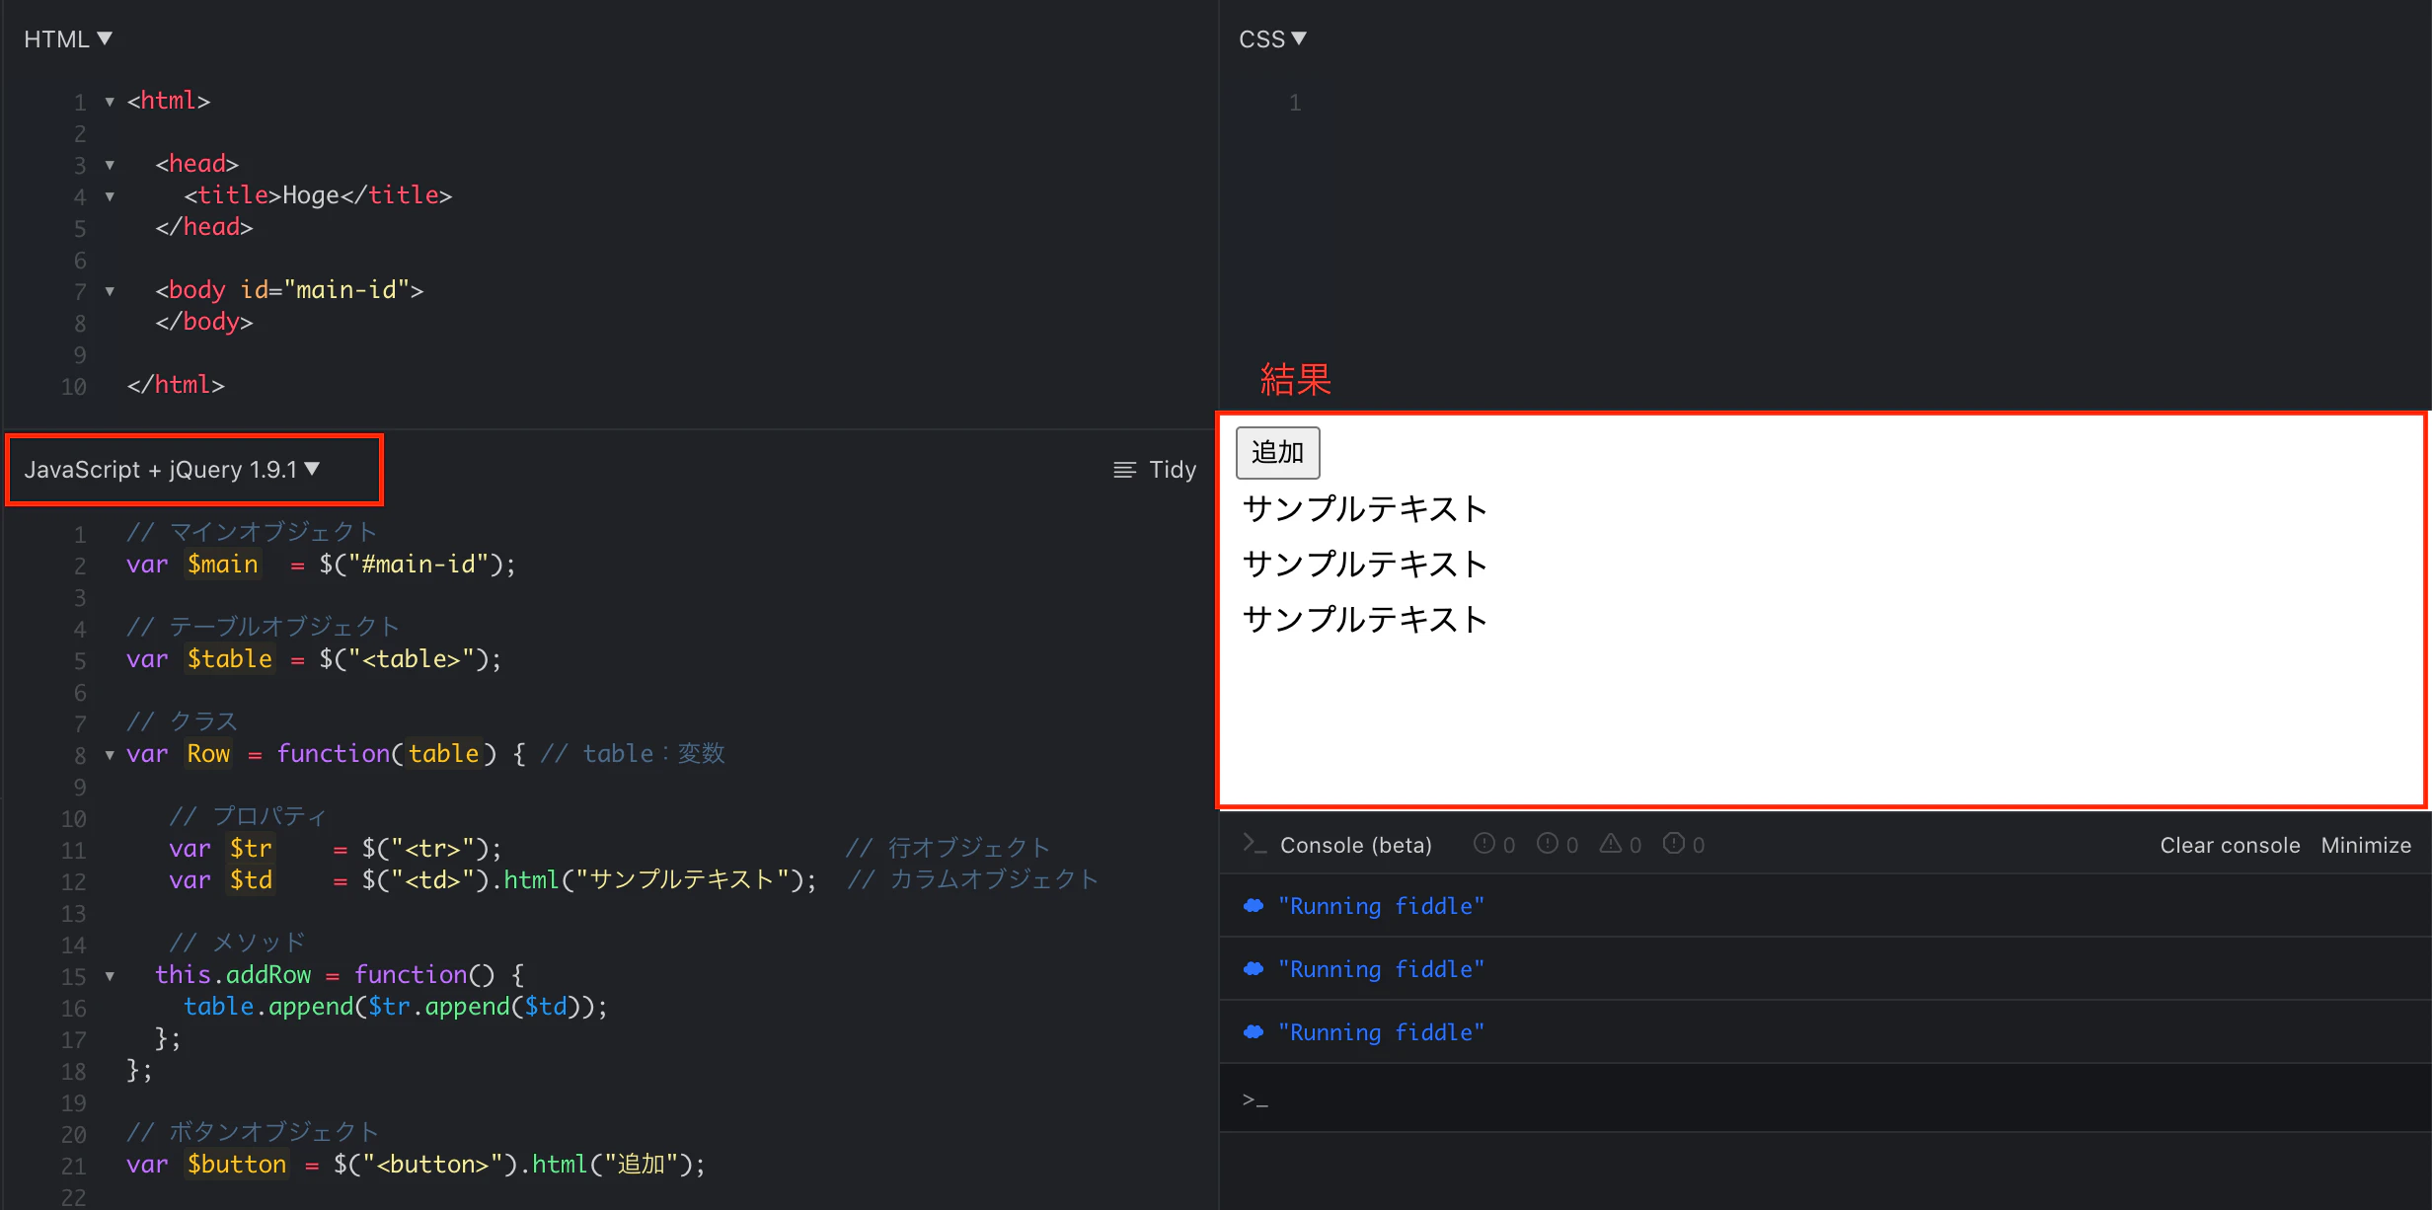Image resolution: width=2432 pixels, height=1210 pixels.
Task: Collapse the html tag fold arrow at line 1
Action: [109, 102]
